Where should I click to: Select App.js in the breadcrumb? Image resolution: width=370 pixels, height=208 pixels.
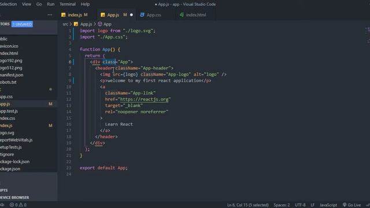[x=86, y=24]
